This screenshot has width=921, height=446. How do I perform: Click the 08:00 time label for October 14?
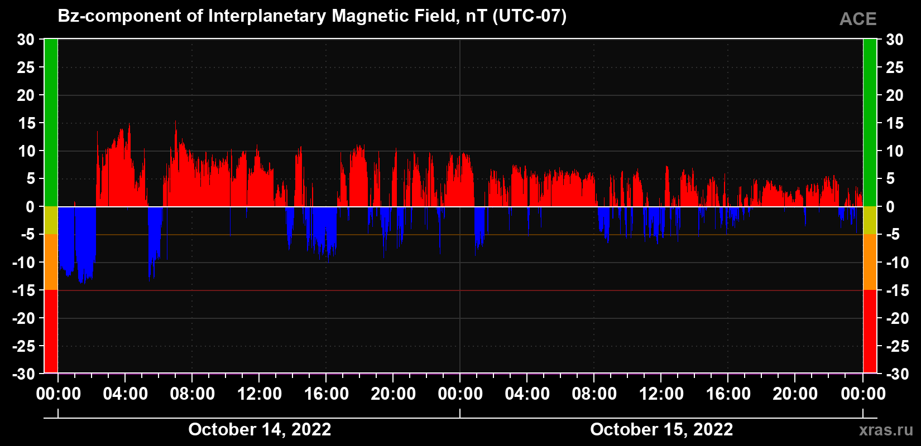[193, 394]
